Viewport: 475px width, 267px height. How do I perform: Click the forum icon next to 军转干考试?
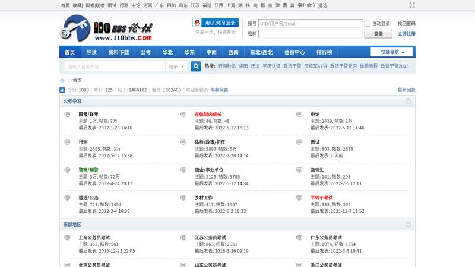click(x=299, y=198)
